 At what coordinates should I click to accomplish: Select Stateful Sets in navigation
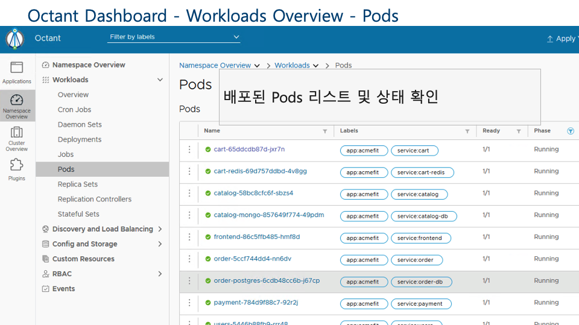tap(78, 214)
